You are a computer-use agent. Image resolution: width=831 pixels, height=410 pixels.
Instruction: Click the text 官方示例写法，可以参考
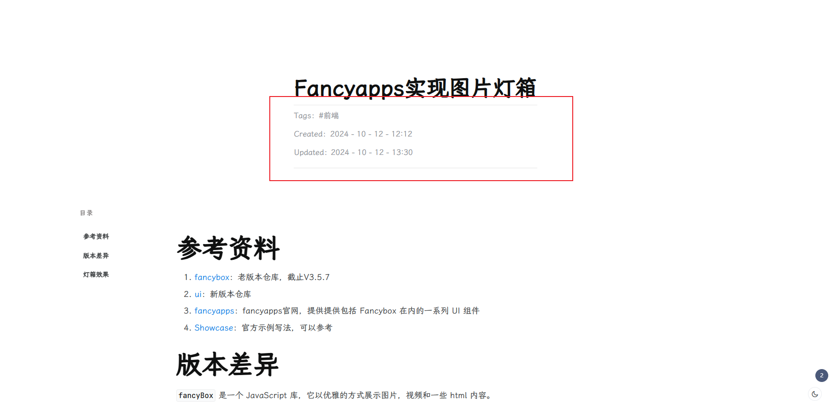287,328
